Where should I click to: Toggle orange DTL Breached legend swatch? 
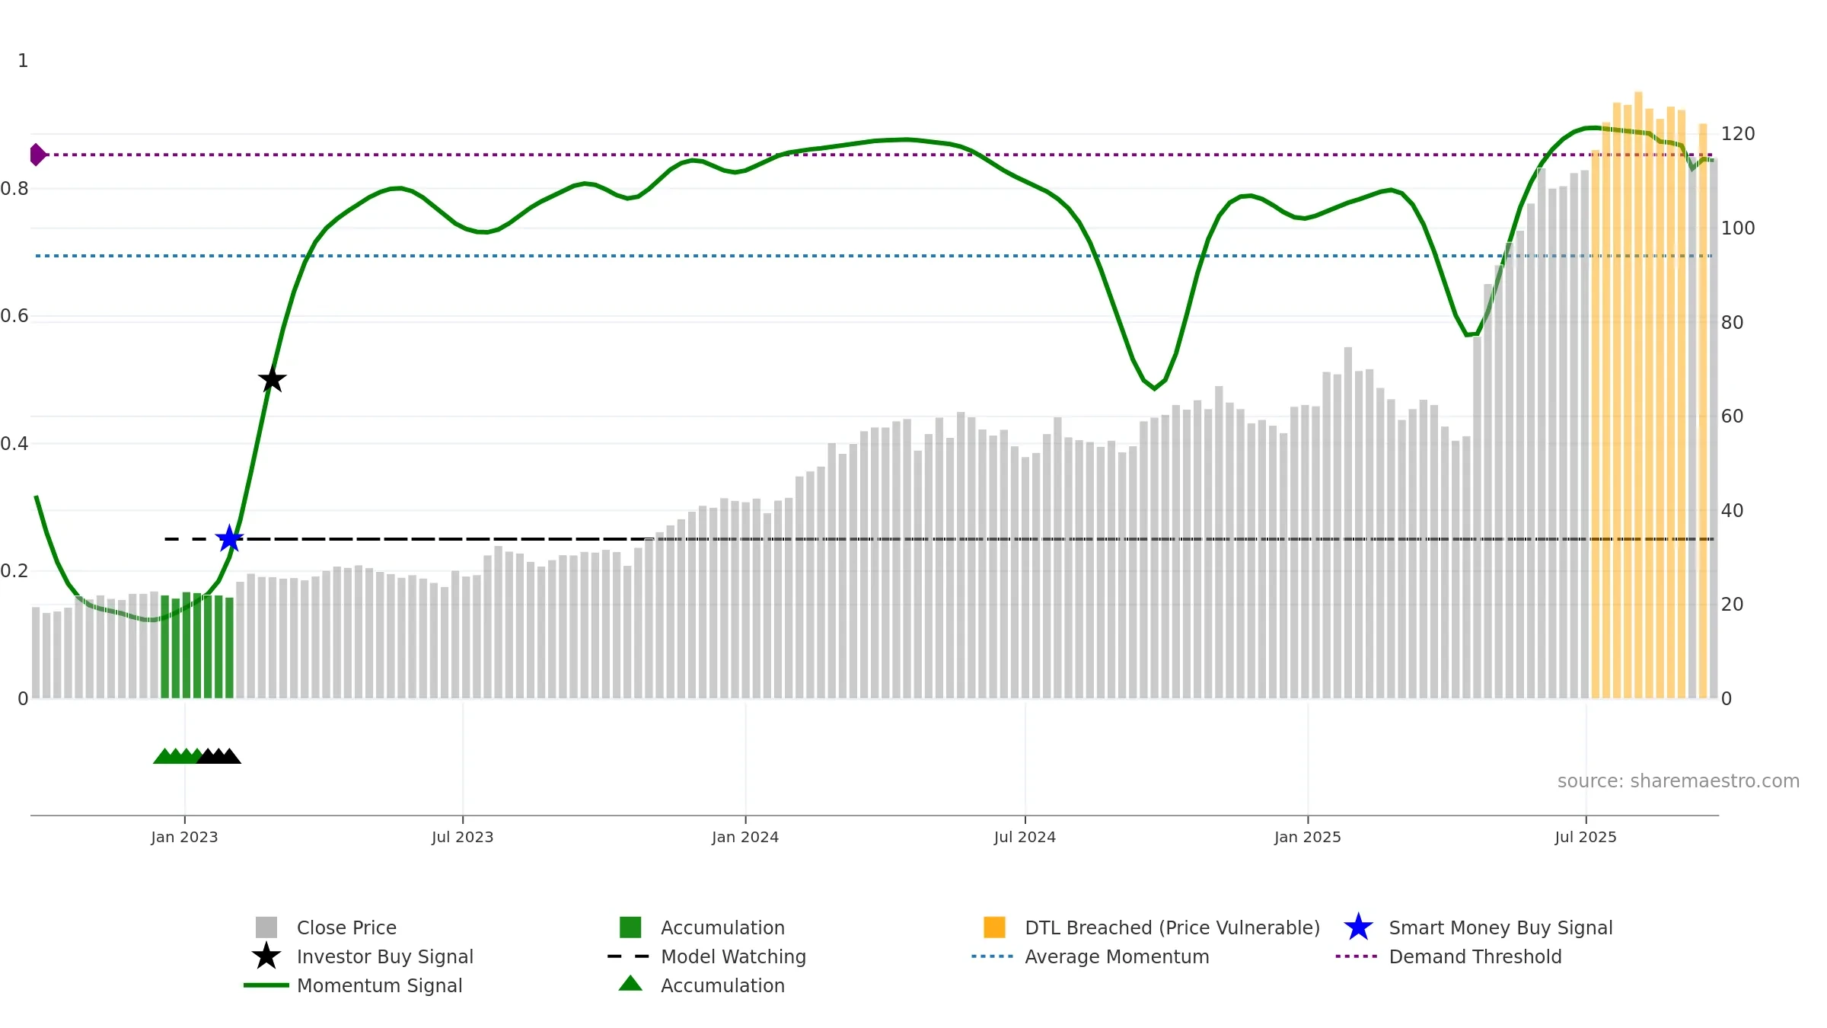tap(994, 927)
